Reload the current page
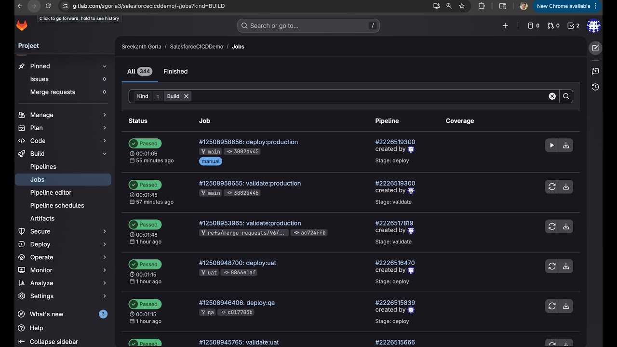This screenshot has height=347, width=617. point(48,6)
